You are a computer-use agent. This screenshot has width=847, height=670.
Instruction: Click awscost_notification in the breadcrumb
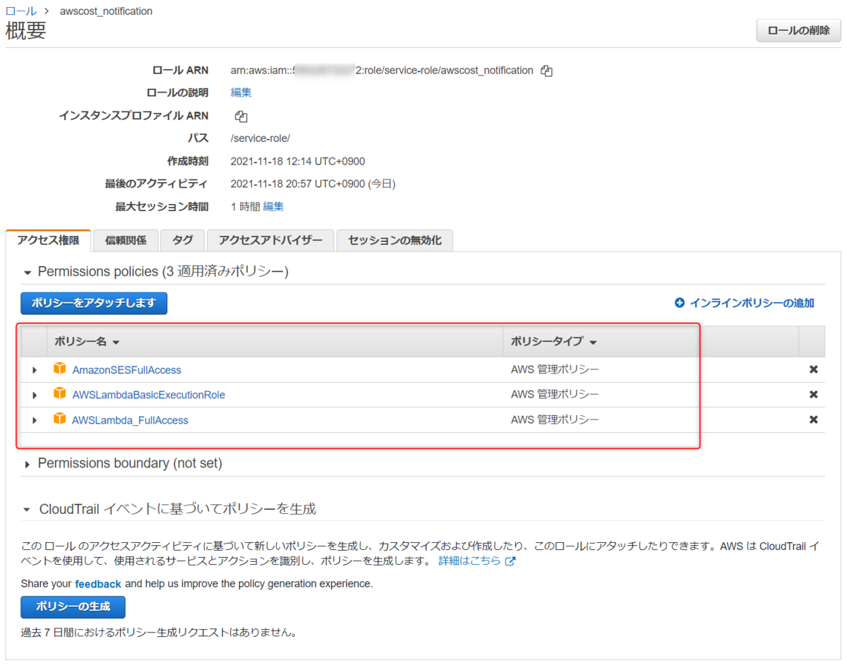(x=106, y=11)
